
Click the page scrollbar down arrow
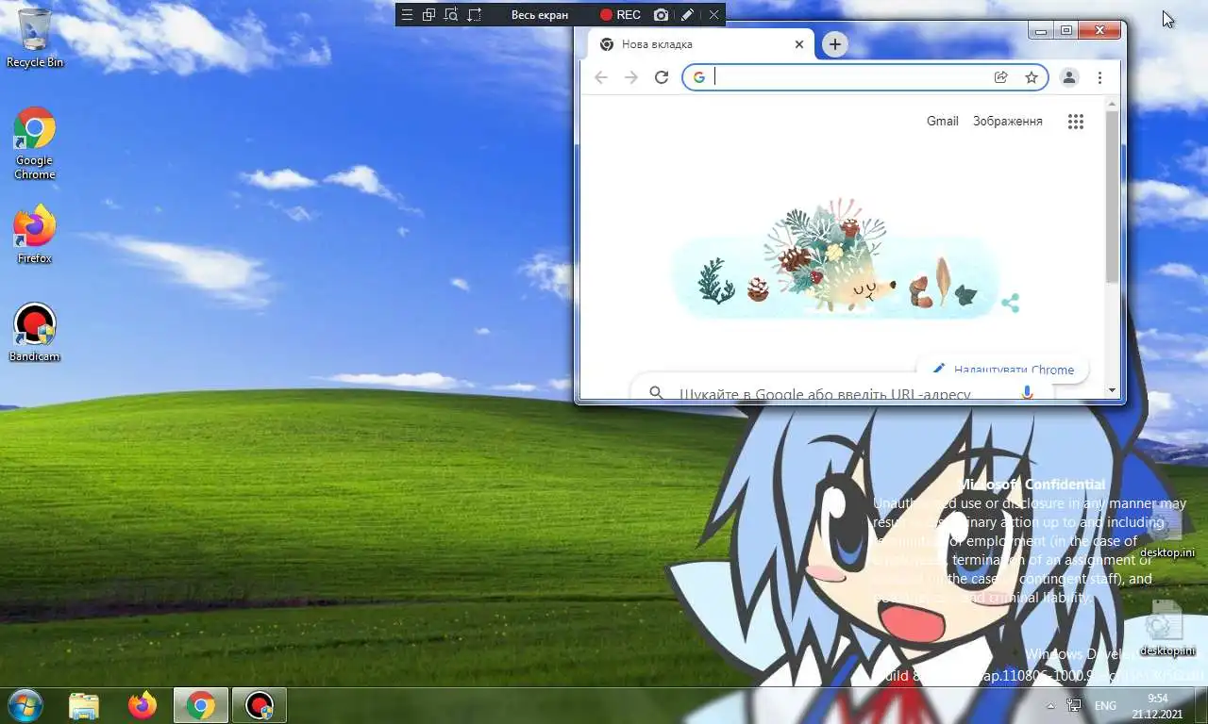(x=1112, y=390)
